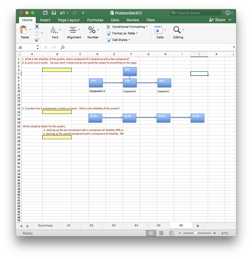Click the Format Painter brush icon
The height and width of the screenshot is (259, 252).
(x=37, y=40)
